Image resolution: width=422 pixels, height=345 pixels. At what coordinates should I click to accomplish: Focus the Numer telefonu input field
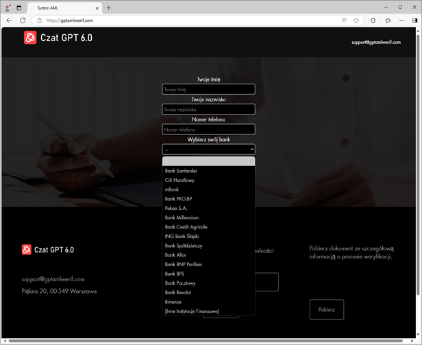point(208,129)
